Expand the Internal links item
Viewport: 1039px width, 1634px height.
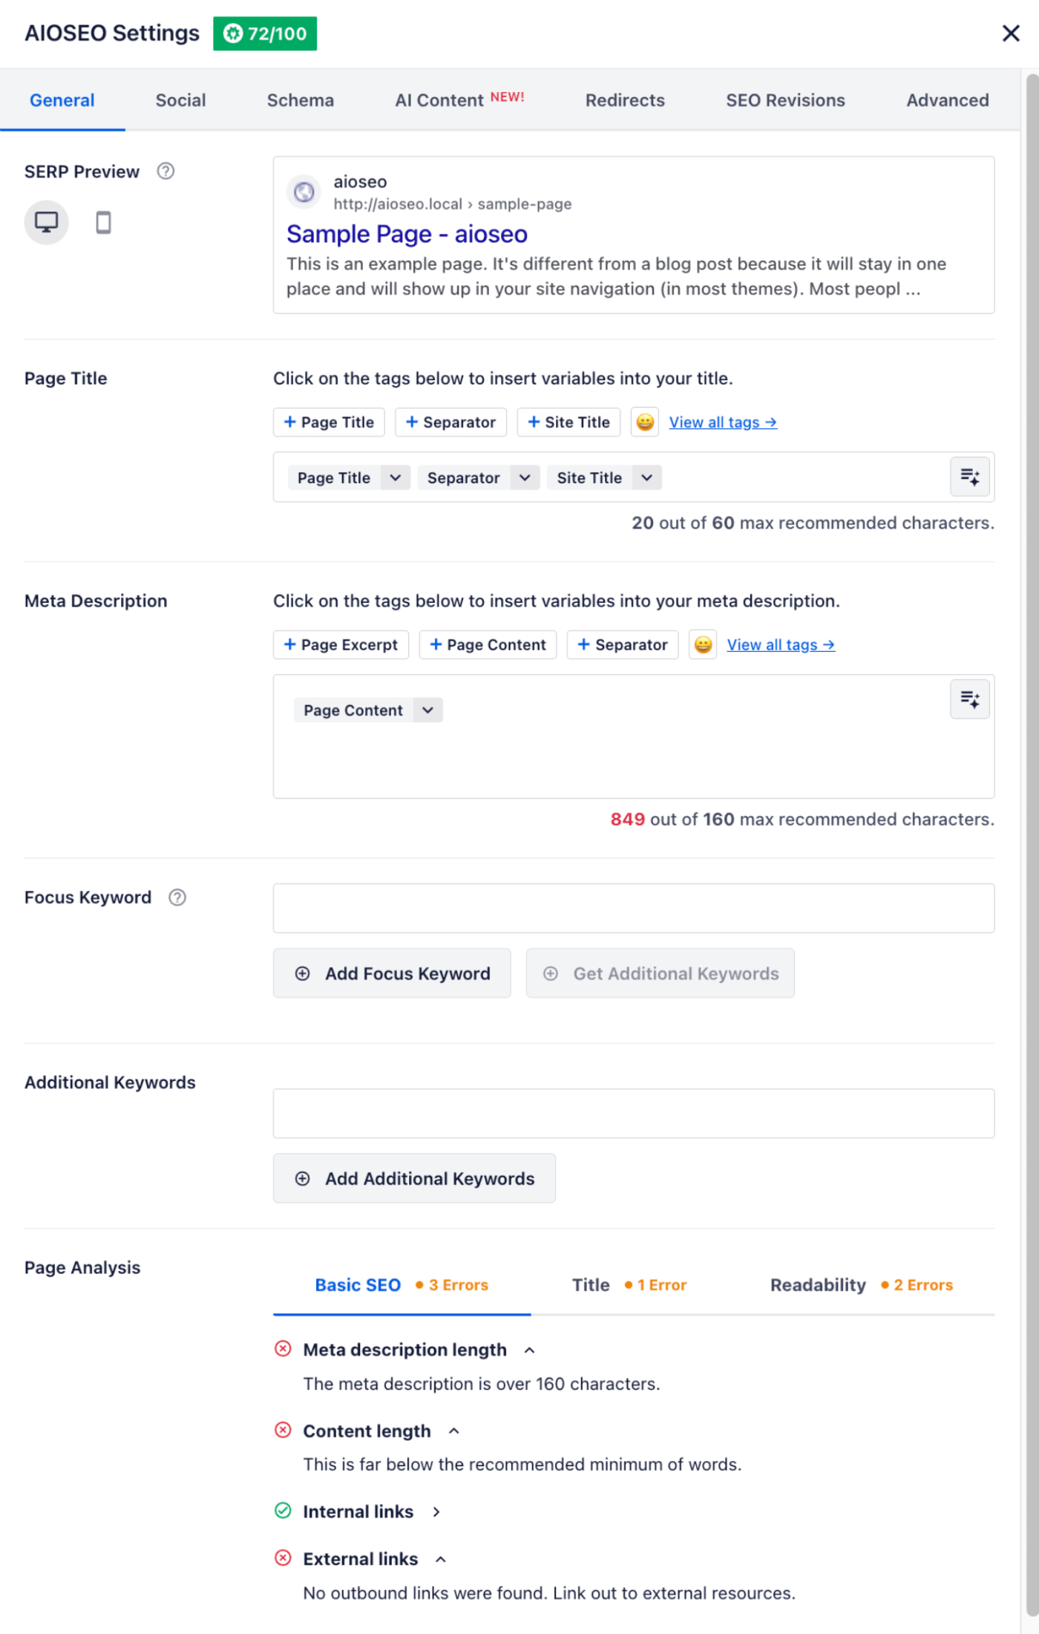point(436,1512)
